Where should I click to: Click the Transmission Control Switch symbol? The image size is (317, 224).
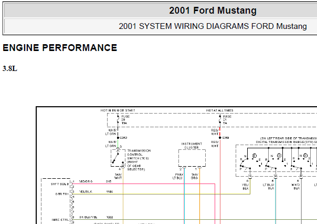point(118,158)
